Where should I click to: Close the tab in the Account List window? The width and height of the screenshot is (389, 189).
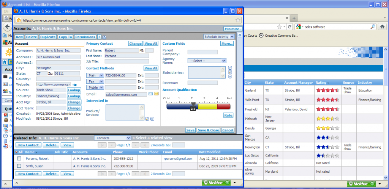pos(287,18)
